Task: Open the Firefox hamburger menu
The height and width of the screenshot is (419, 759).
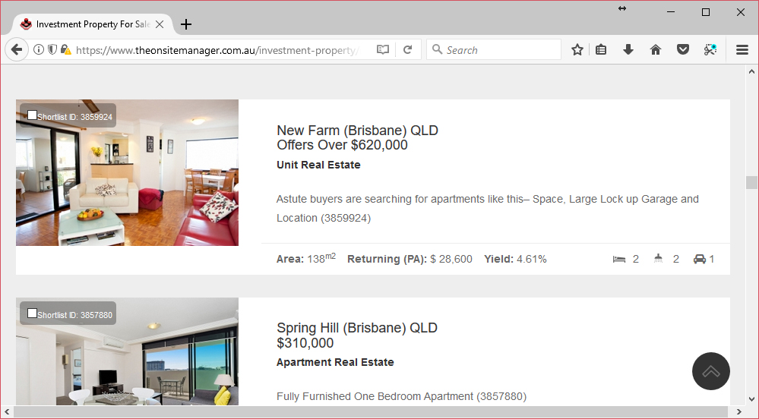Action: coord(742,49)
